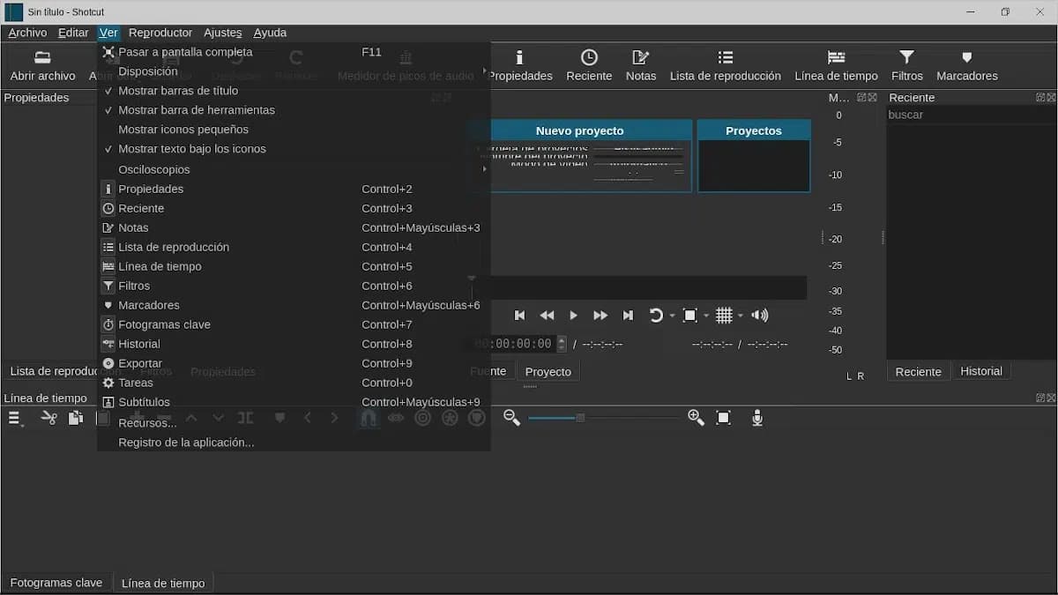The width and height of the screenshot is (1058, 595).
Task: Click the timeline scissors cut icon
Action: coord(49,418)
